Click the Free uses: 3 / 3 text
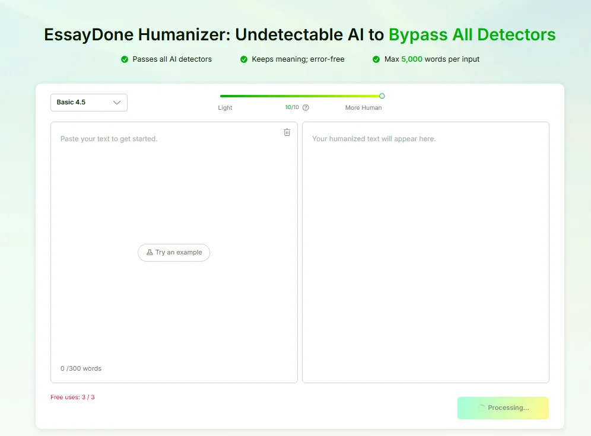The height and width of the screenshot is (436, 591). (x=73, y=397)
